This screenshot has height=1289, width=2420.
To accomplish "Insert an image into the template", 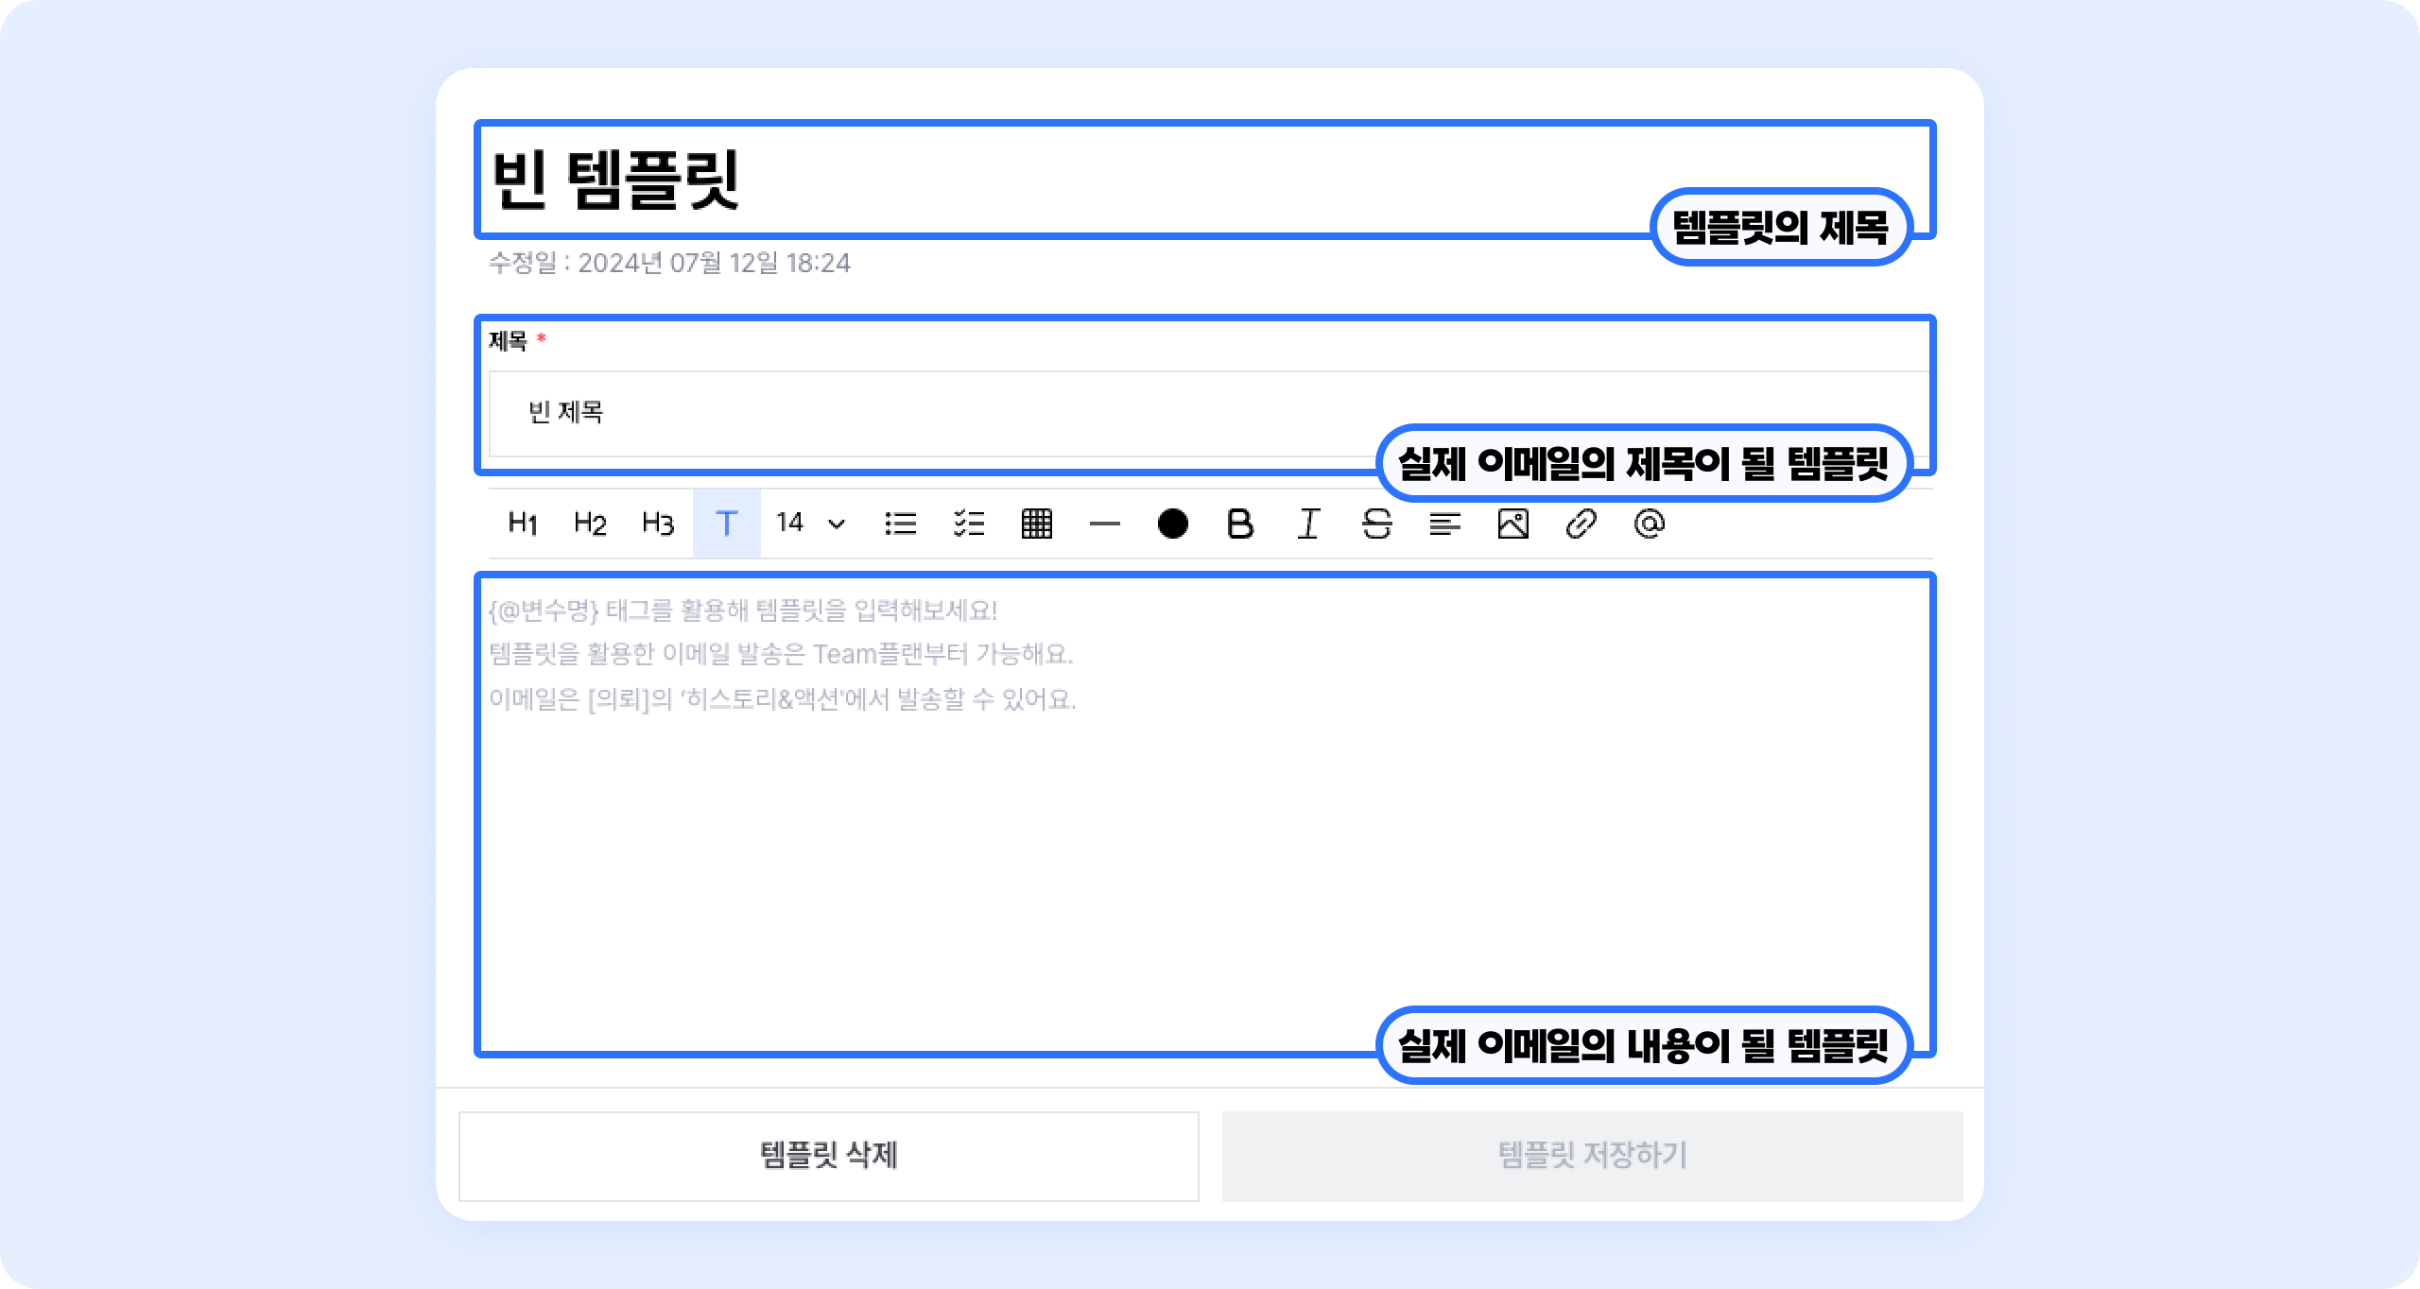I will 1512,524.
